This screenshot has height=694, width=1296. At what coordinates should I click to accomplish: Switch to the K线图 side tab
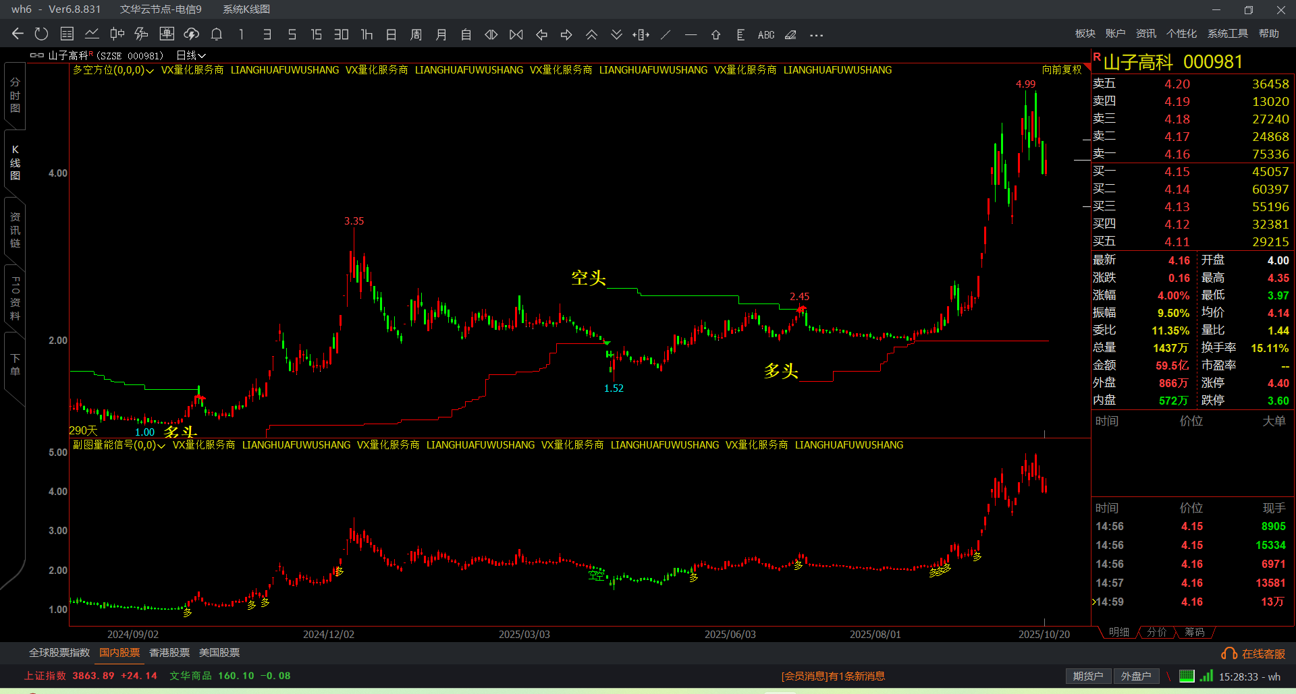coord(15,163)
